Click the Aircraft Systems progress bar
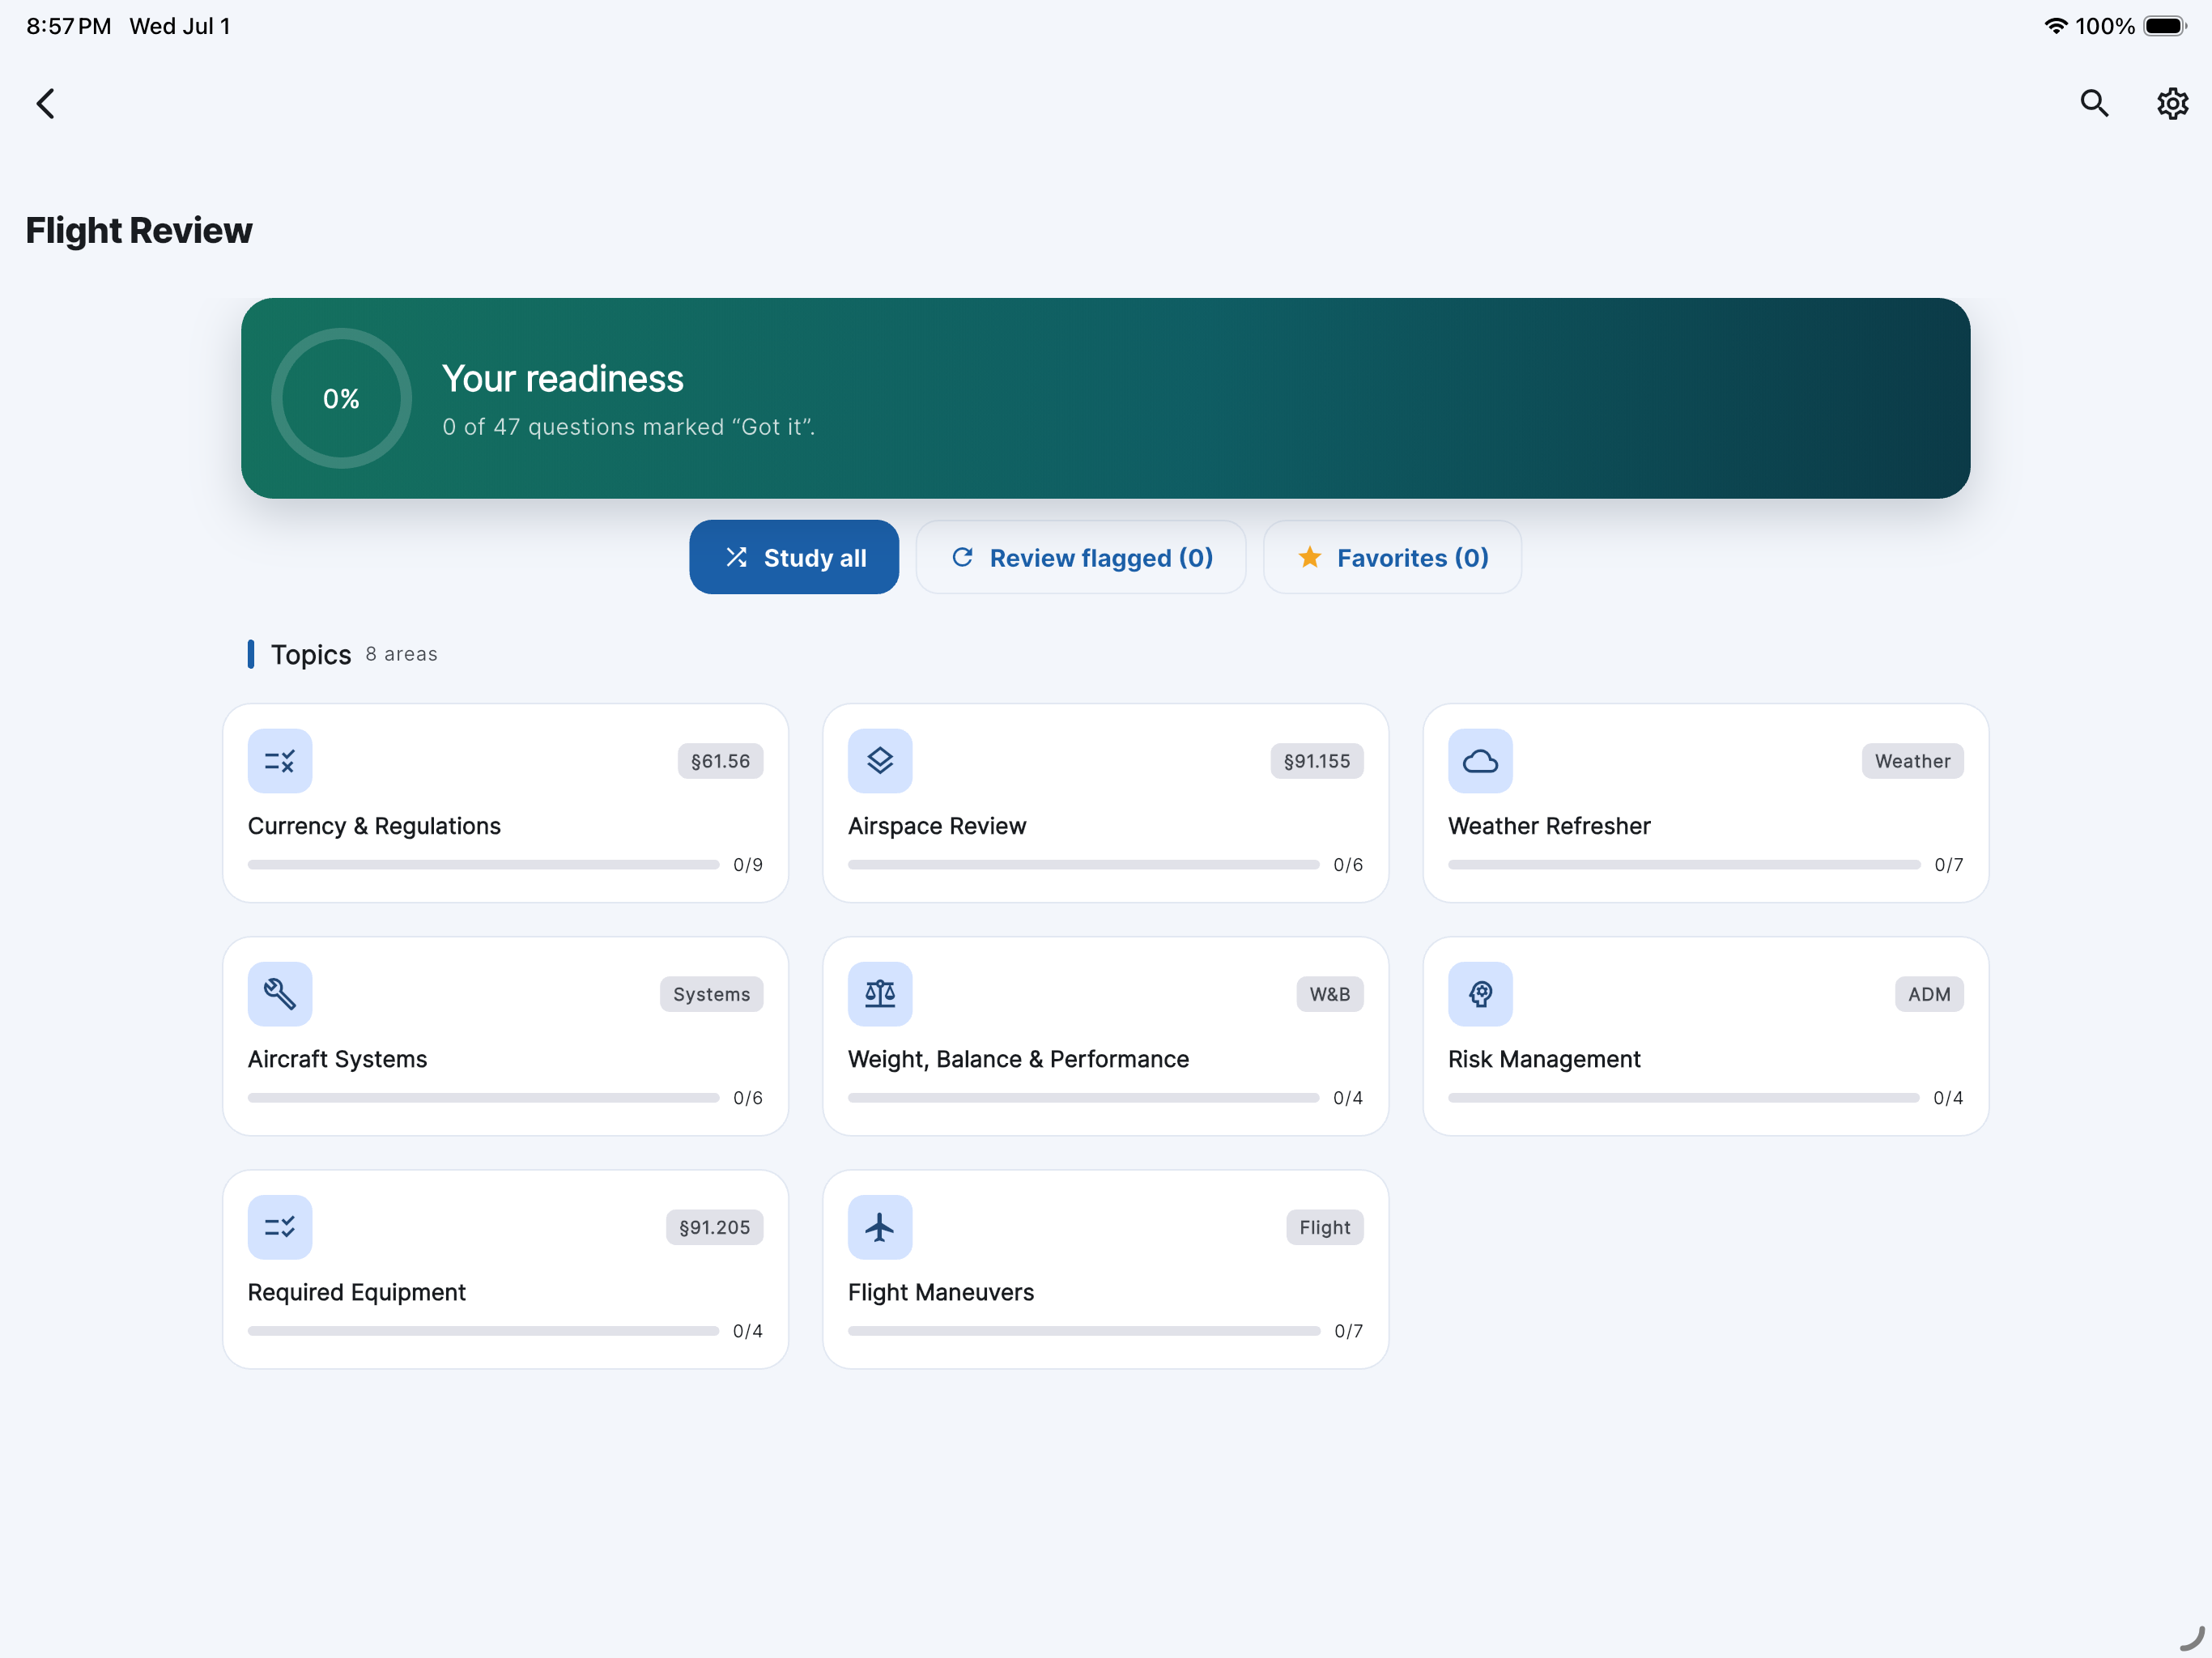The width and height of the screenshot is (2212, 1658). [483, 1098]
